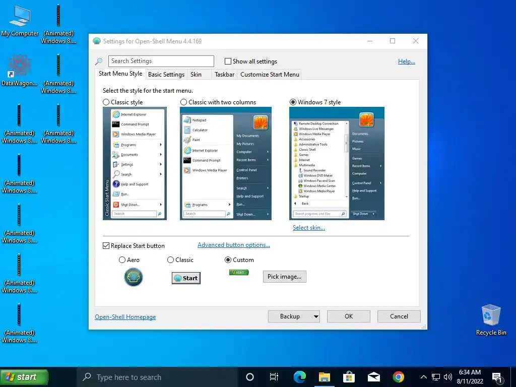Open Cortana circle icon on taskbar
This screenshot has width=516, height=387.
click(250, 377)
